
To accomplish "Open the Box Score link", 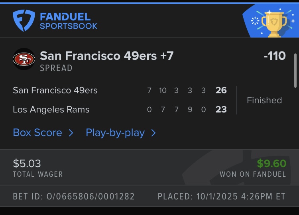I will pyautogui.click(x=37, y=133).
